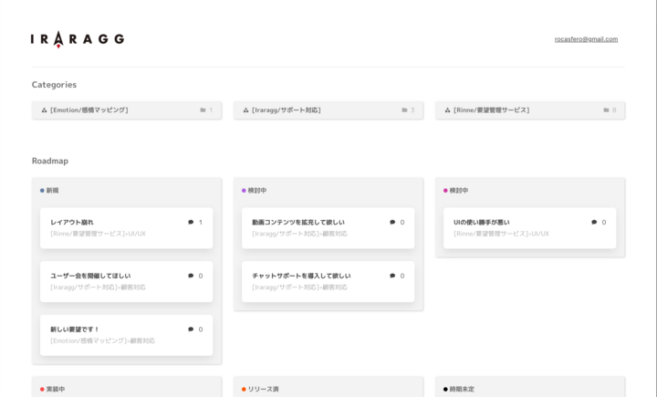657x397 pixels.
Task: Open the Iraragg/サポート対応 category
Action: click(x=287, y=110)
